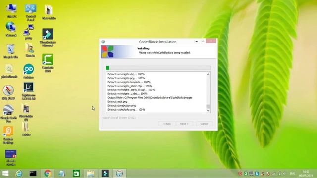Click the install log scrollbar thumb
The height and width of the screenshot is (178, 317).
(x=208, y=106)
